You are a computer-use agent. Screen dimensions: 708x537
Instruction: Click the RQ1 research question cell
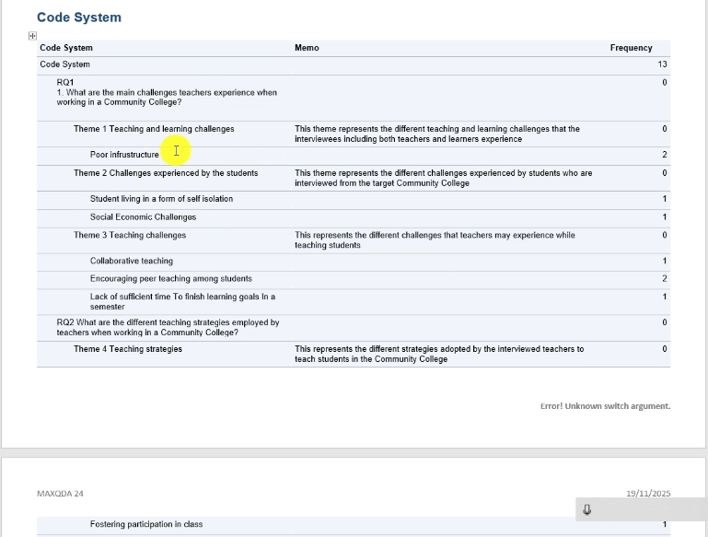166,92
